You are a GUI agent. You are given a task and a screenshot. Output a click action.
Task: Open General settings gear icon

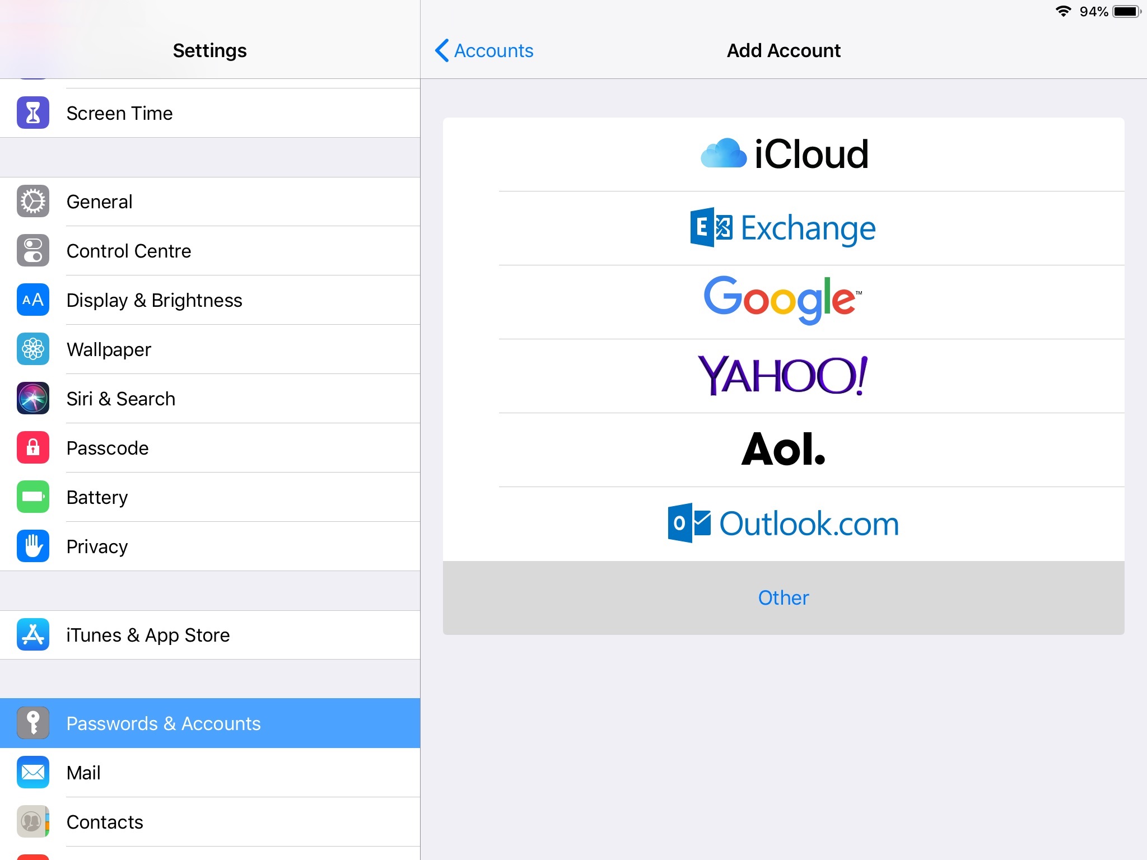tap(33, 201)
